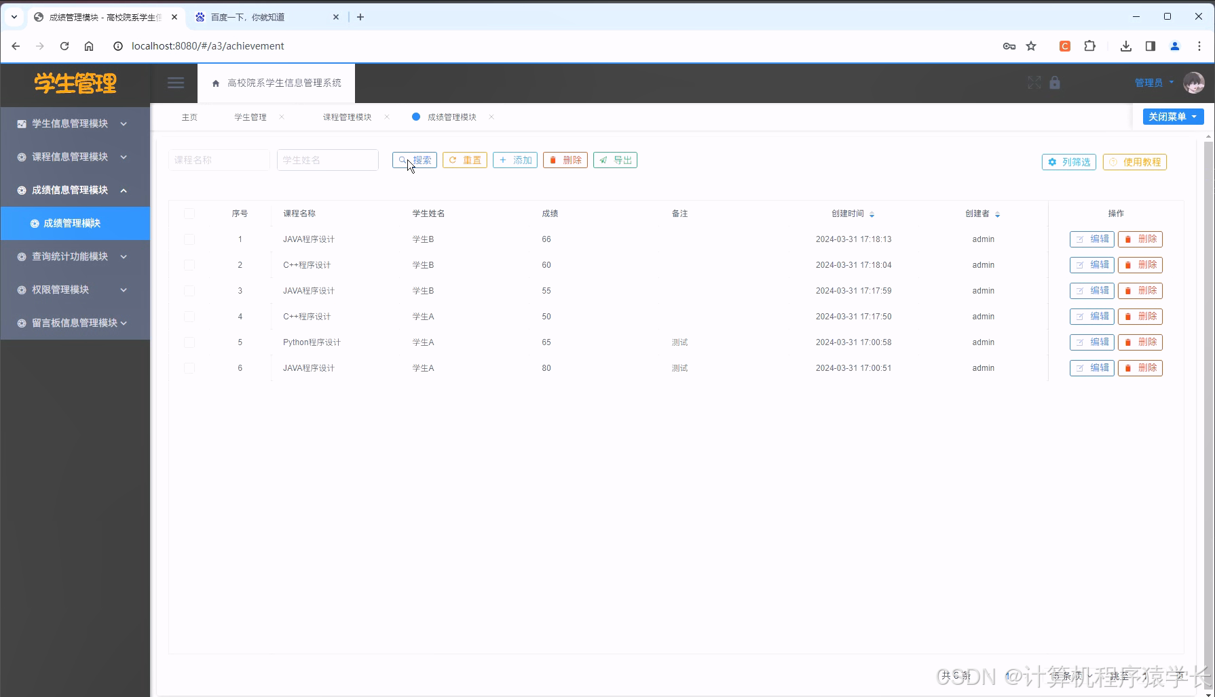Click the 导出 export button
Image resolution: width=1215 pixels, height=697 pixels.
click(616, 160)
